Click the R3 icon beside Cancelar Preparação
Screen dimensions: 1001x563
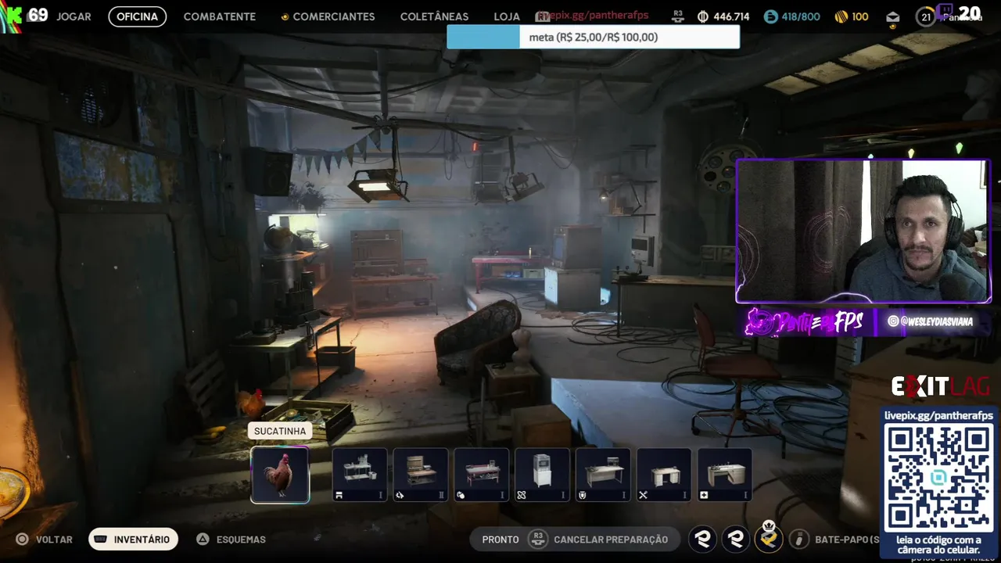537,539
